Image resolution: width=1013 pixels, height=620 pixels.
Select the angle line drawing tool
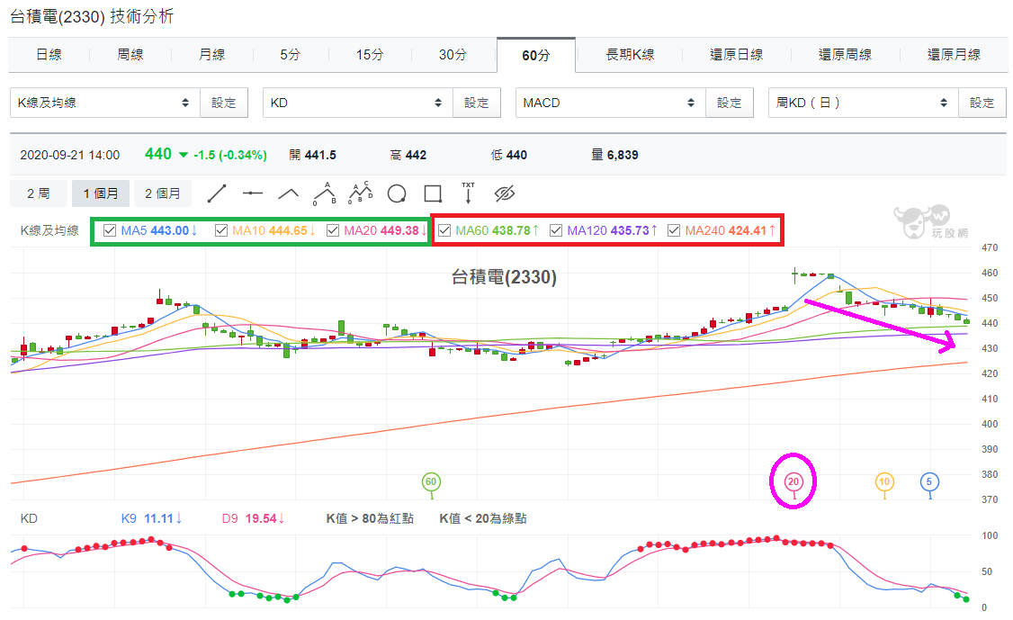click(x=288, y=193)
